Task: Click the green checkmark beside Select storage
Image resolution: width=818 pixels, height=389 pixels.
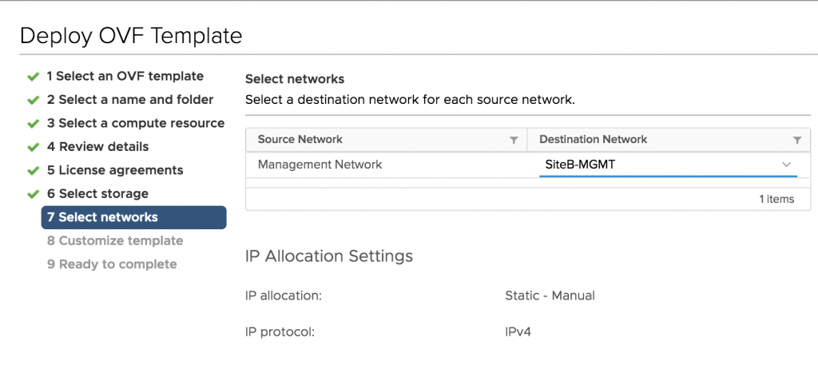Action: pos(34,194)
